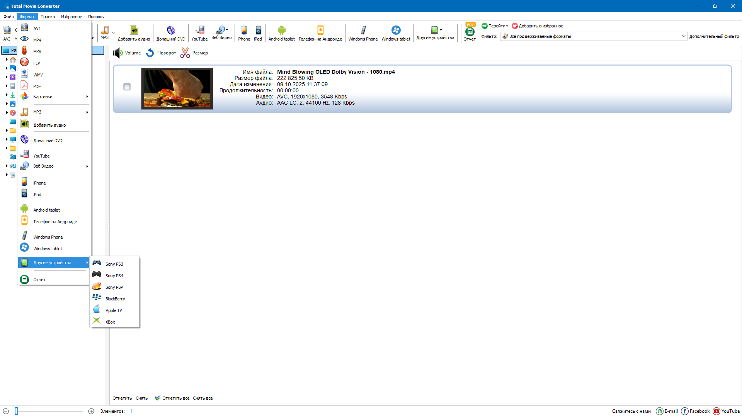Choose Sony PS4 from the submenu
The image size is (742, 417).
[114, 276]
